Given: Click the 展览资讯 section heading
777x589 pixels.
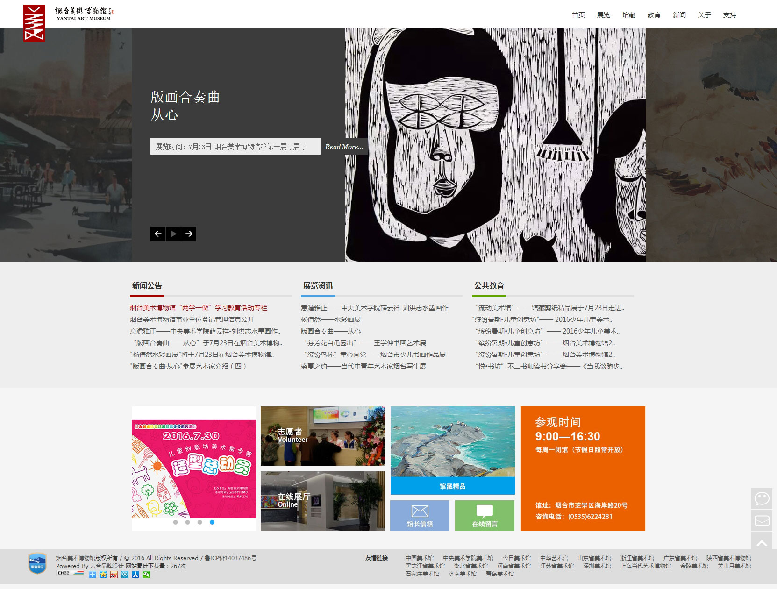Looking at the screenshot, I should coord(318,285).
